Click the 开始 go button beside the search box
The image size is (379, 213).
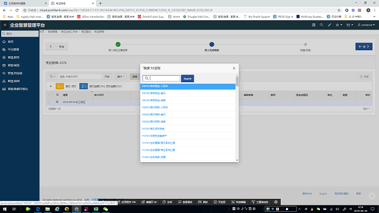point(107,76)
